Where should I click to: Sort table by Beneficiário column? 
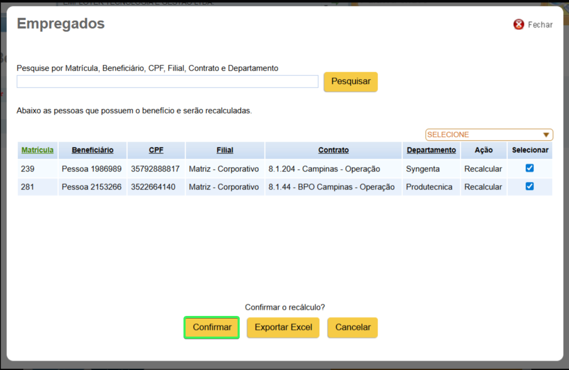coord(92,150)
